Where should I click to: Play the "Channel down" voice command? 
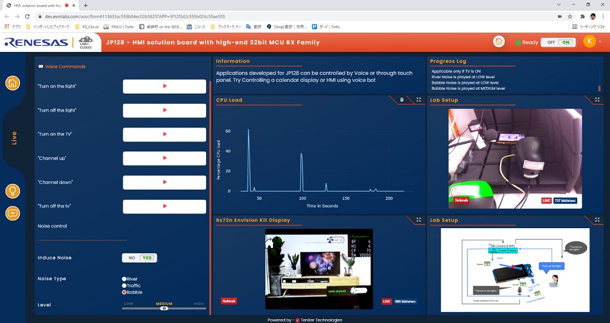pyautogui.click(x=164, y=182)
